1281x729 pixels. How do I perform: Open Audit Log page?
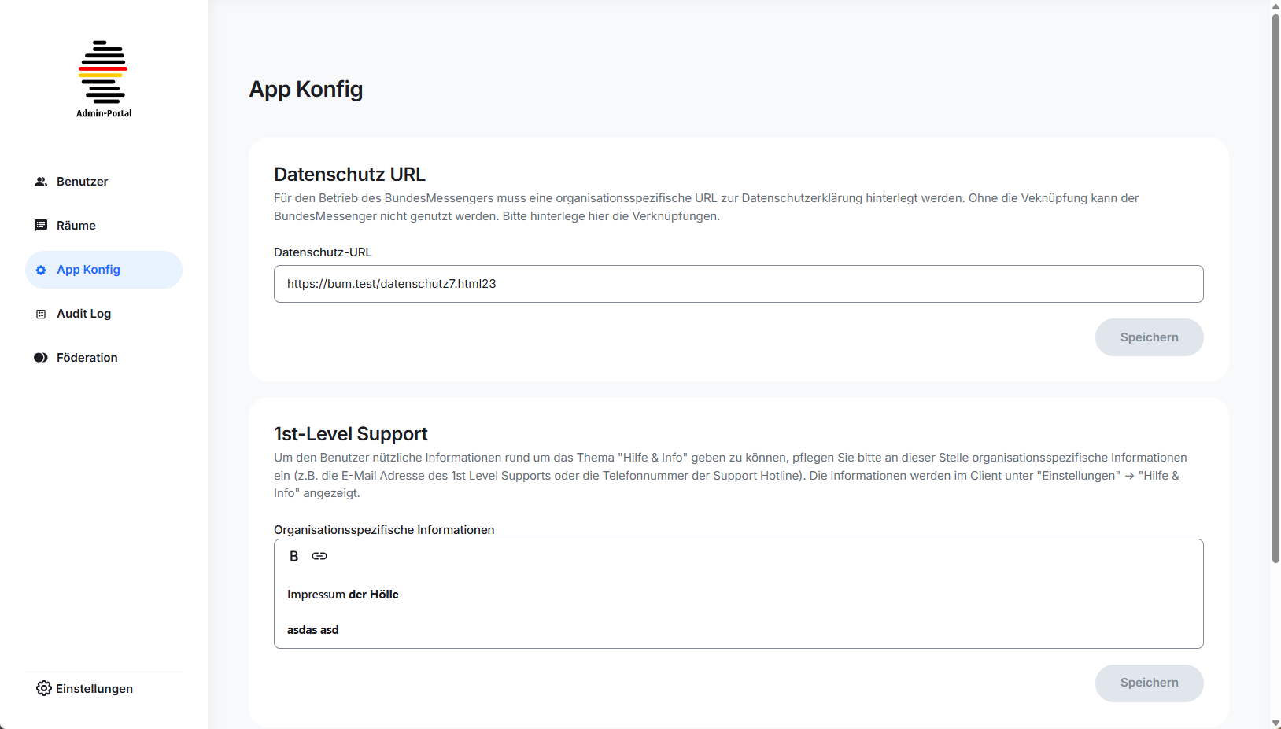tap(104, 314)
